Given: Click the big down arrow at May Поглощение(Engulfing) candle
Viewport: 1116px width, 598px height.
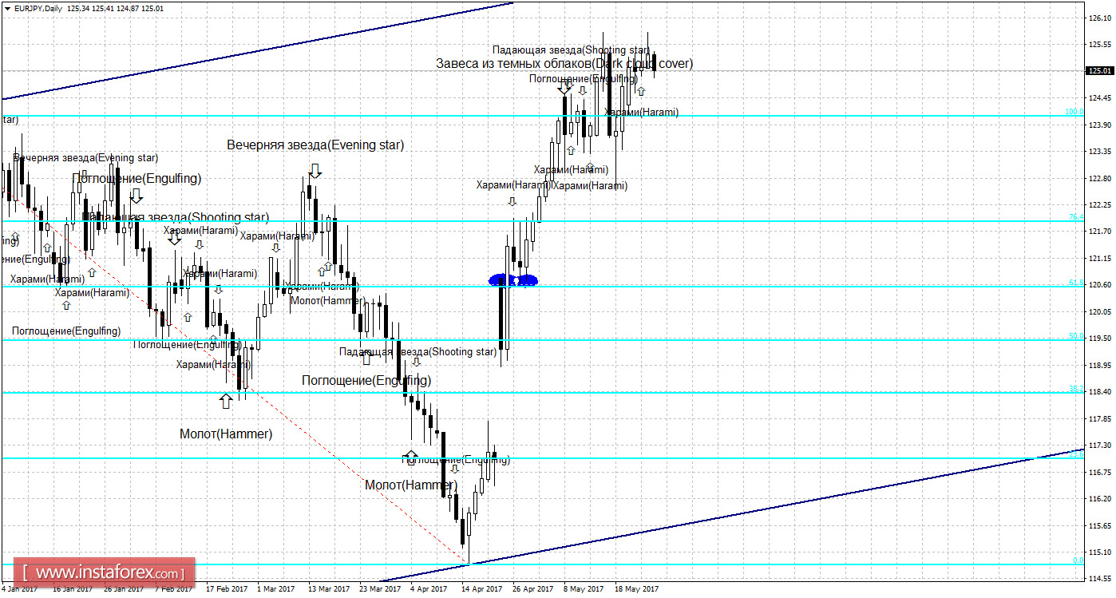Looking at the screenshot, I should click(x=564, y=88).
